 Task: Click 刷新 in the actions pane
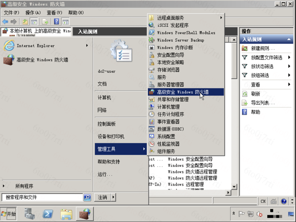267,94
